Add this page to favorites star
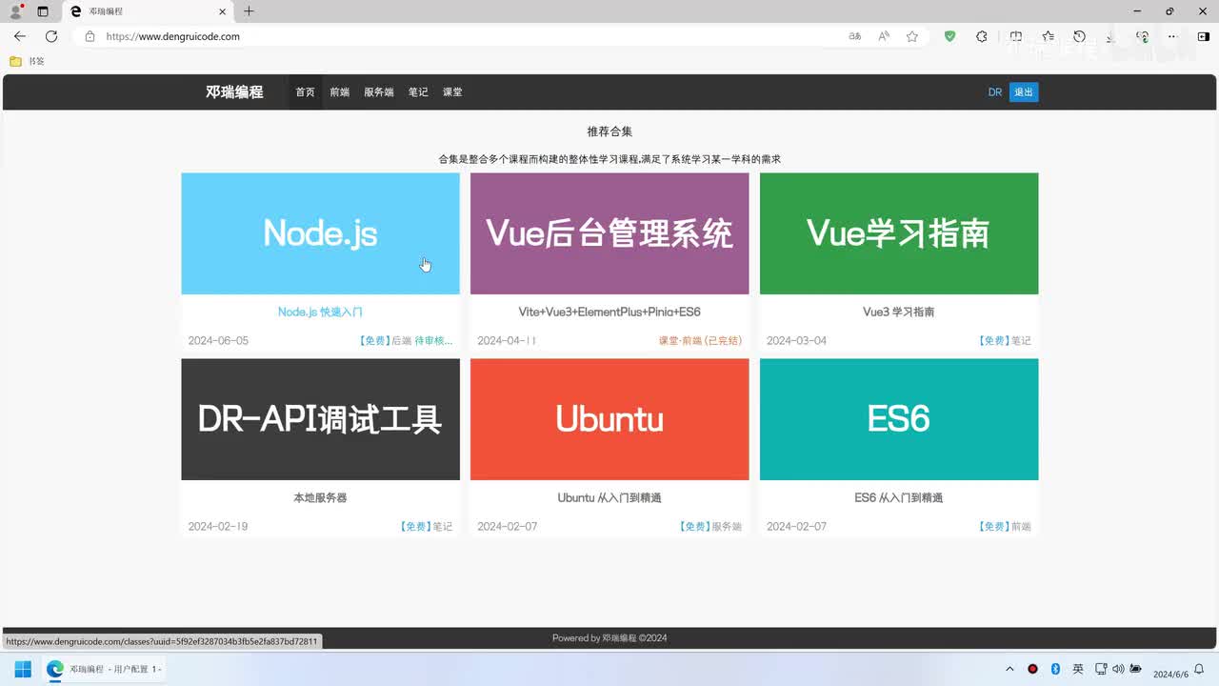Screen dimensions: 1219x686 coord(912,36)
